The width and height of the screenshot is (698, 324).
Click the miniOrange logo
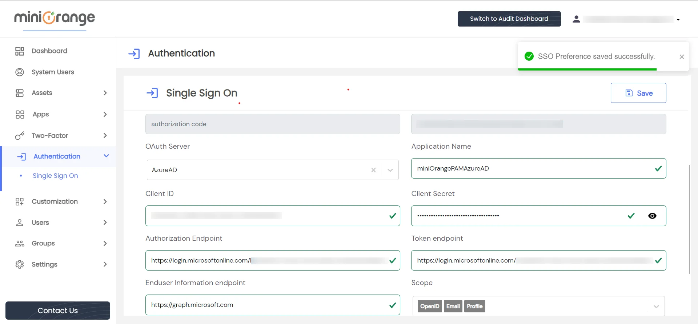coord(55,18)
